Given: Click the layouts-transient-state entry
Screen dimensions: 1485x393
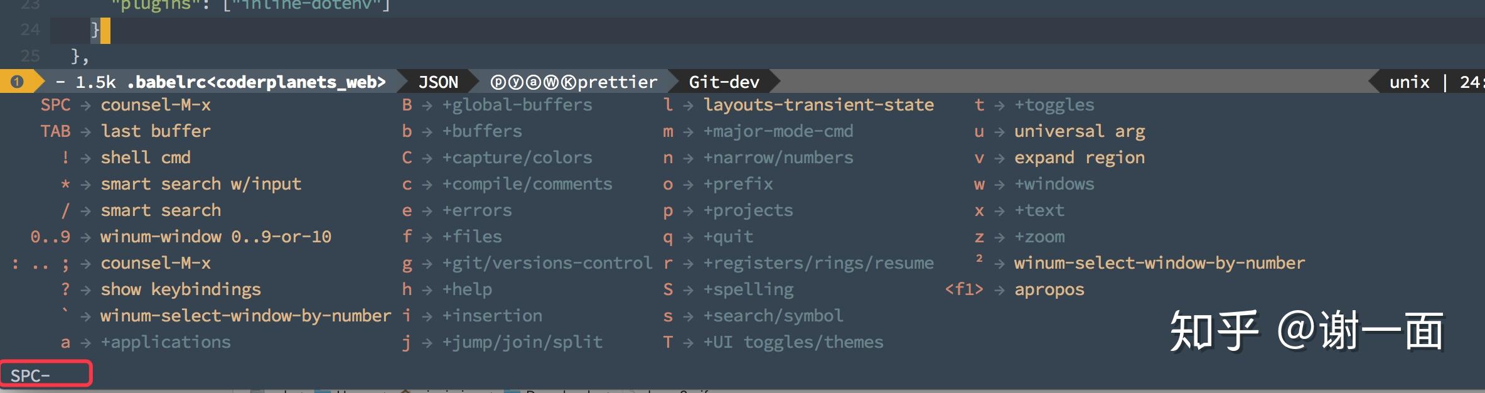Looking at the screenshot, I should coord(818,105).
